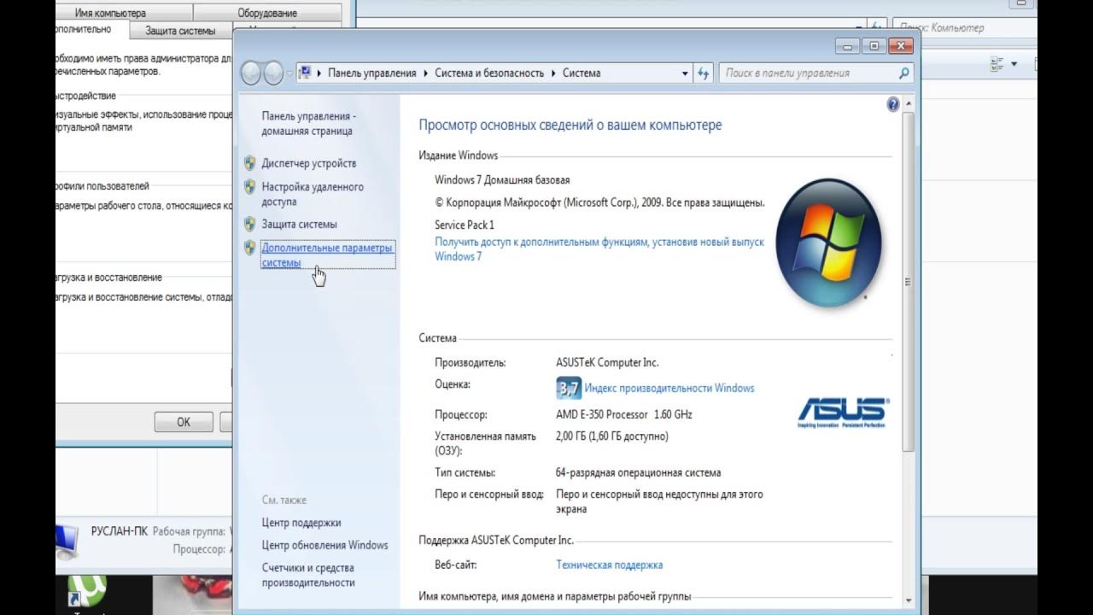This screenshot has height=615, width=1093.
Task: Click the scroll up arrow of System window
Action: point(908,105)
